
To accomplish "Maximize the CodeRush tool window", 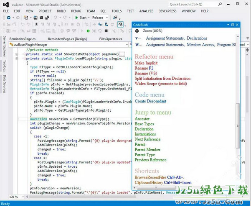I will coord(233,25).
